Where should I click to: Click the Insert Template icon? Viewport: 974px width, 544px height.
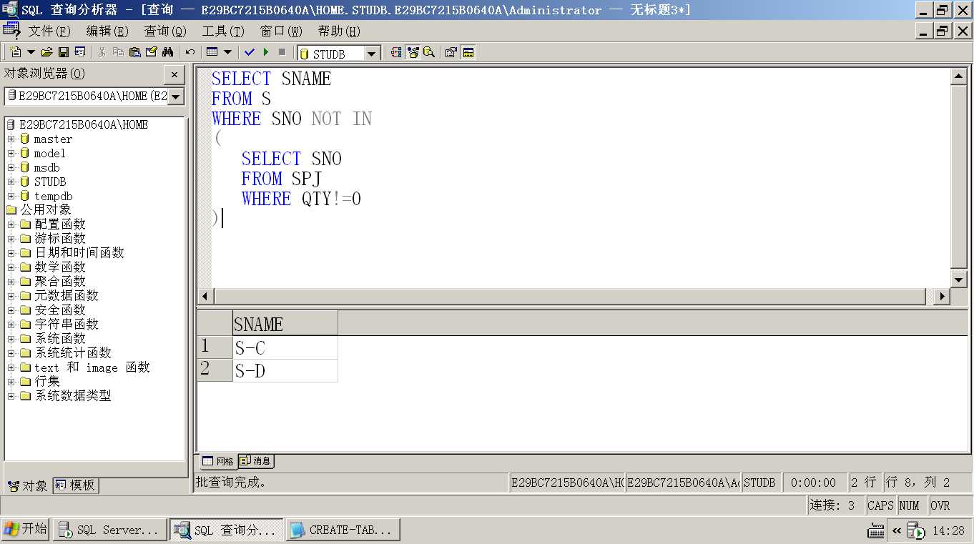[79, 52]
